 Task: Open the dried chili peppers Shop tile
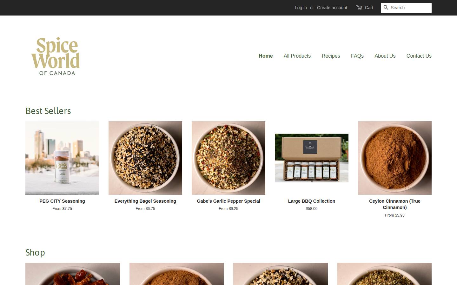pyautogui.click(x=73, y=274)
